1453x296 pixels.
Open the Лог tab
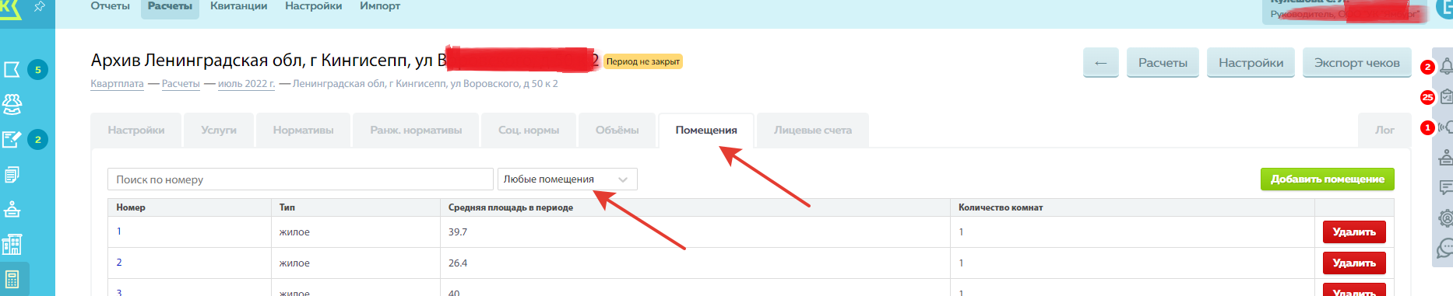[x=1384, y=131]
